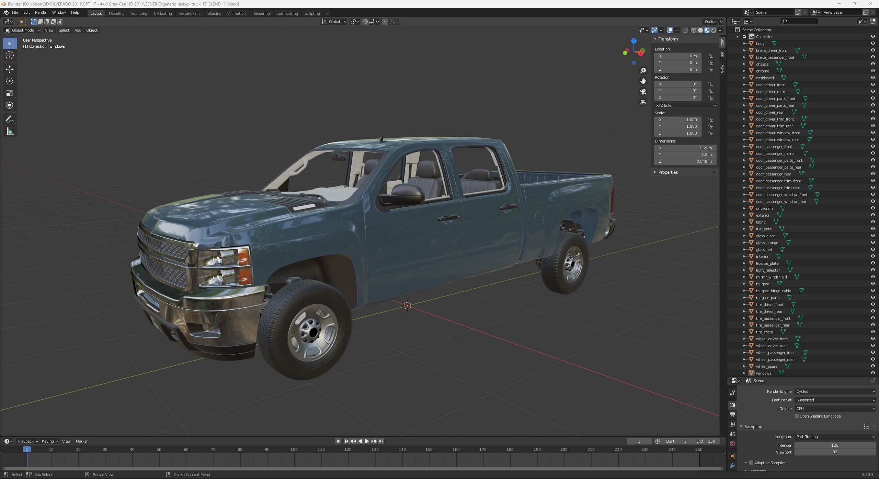Viewport: 879px width, 479px height.
Task: Open the Tool settings properties tab icon
Action: (x=732, y=393)
